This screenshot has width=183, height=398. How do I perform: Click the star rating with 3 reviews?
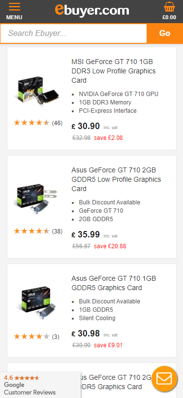coord(36,337)
